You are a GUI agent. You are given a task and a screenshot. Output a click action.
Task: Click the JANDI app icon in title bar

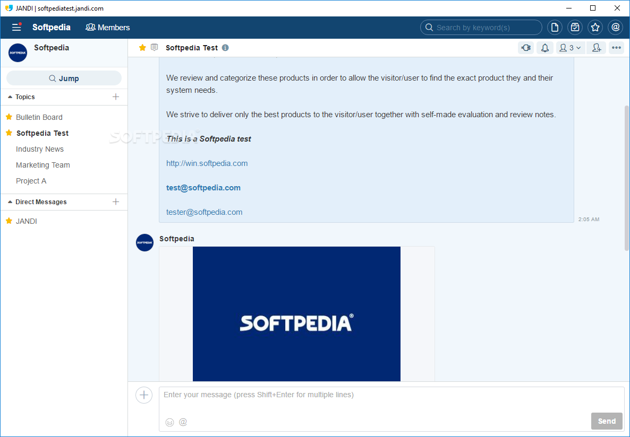coord(9,8)
